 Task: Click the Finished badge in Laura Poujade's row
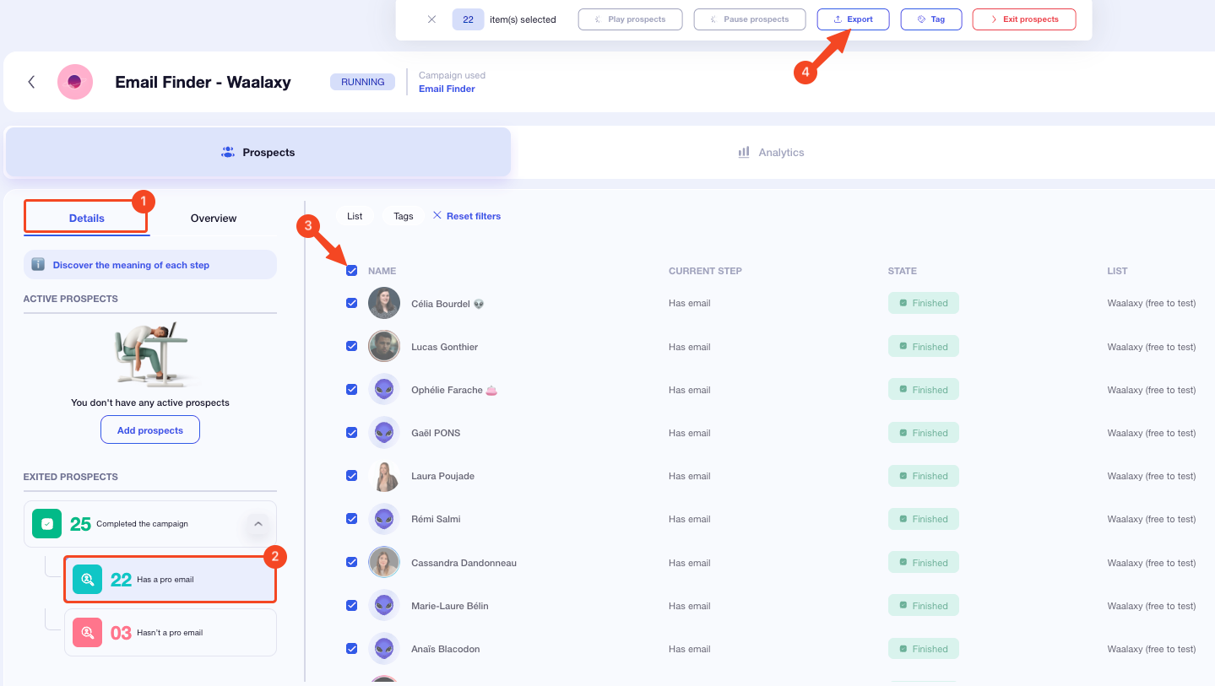tap(924, 476)
